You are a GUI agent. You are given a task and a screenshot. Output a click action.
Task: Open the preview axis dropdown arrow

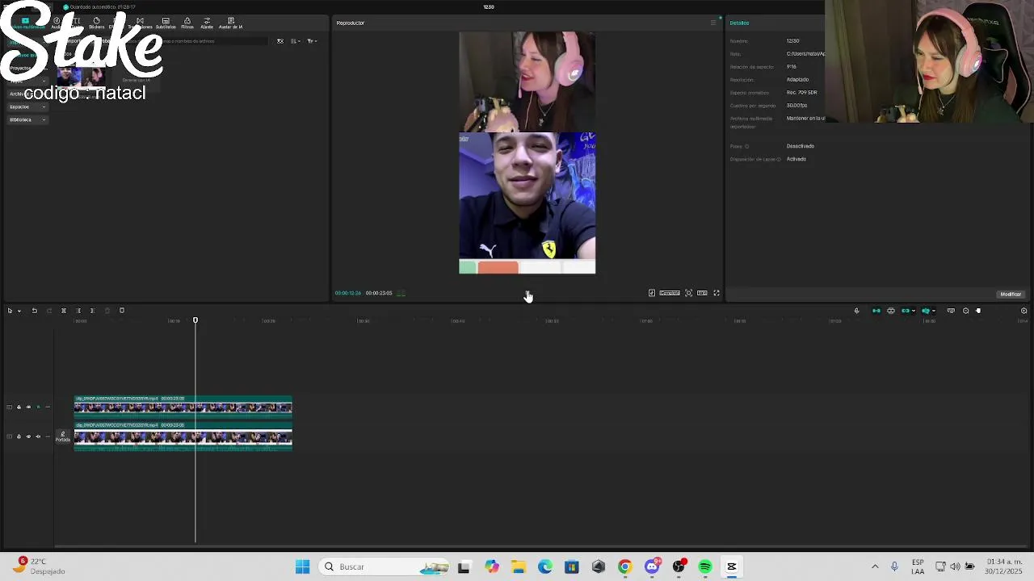(934, 311)
